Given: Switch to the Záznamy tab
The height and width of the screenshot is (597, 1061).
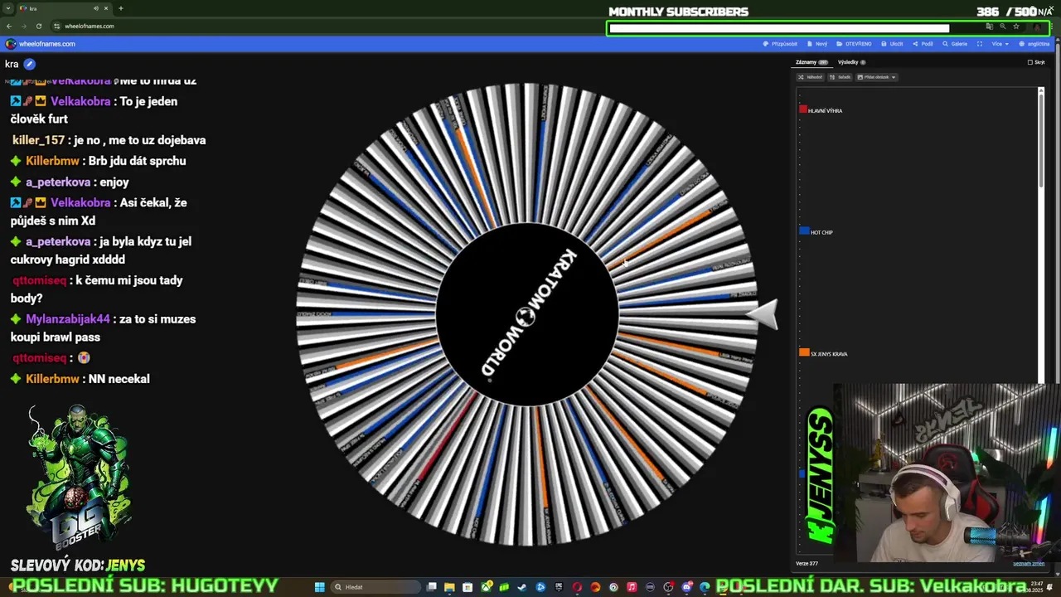Looking at the screenshot, I should pyautogui.click(x=811, y=62).
